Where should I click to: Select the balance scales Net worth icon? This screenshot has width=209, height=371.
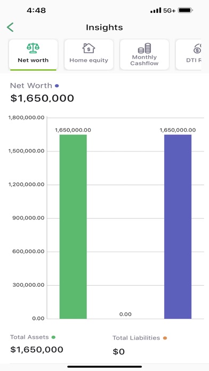click(x=33, y=48)
